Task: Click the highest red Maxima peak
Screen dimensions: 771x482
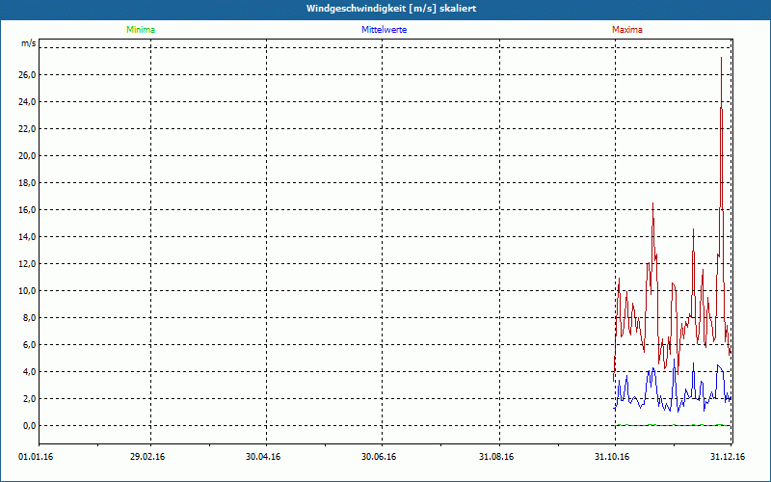Action: (x=721, y=60)
